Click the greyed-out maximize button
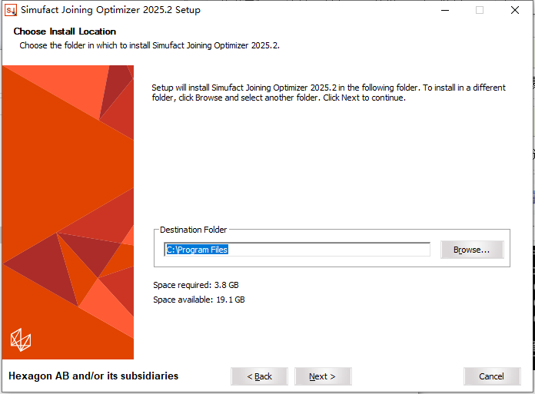The width and height of the screenshot is (535, 394). pos(480,10)
